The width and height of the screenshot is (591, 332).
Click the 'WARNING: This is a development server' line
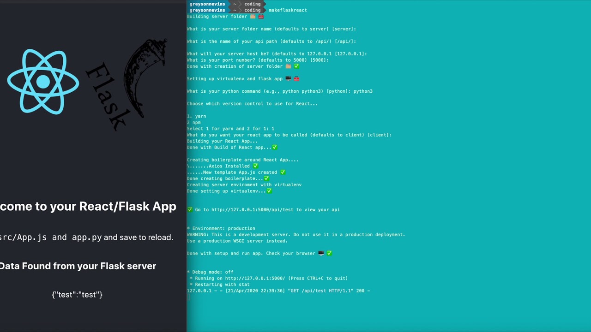tap(296, 235)
